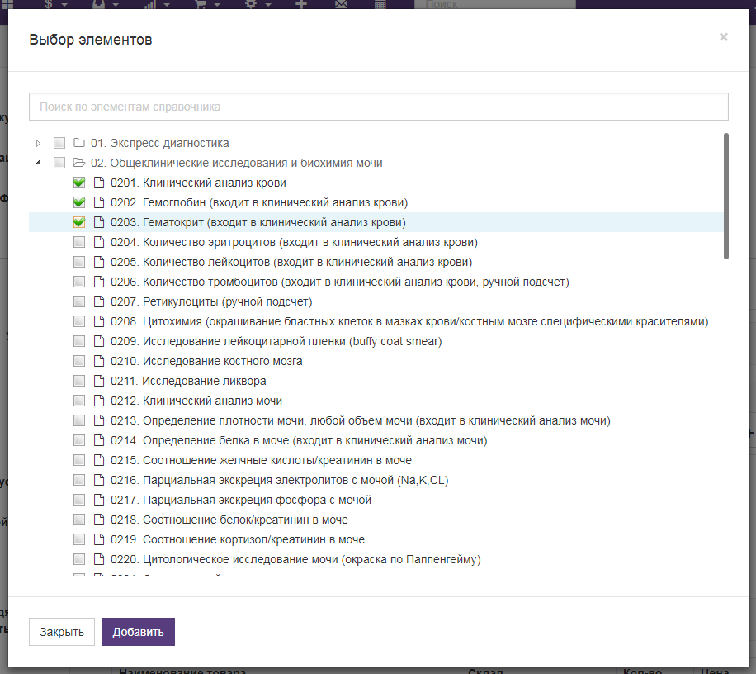Select the file icon of 0220. Цитологическое исследование мочи

pyautogui.click(x=99, y=558)
